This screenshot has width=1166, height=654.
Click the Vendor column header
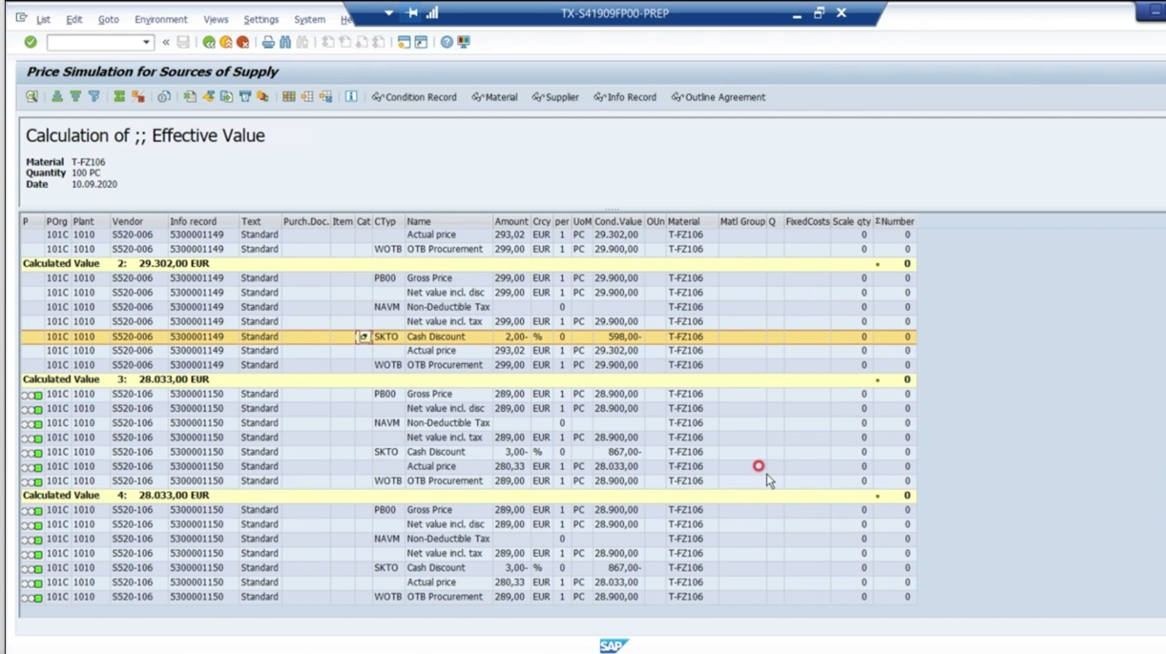pyautogui.click(x=137, y=221)
